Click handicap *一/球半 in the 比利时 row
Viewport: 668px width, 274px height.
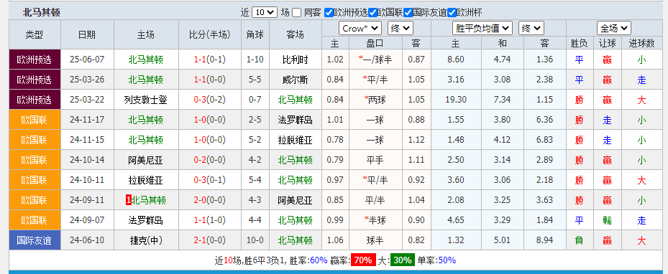[375, 60]
